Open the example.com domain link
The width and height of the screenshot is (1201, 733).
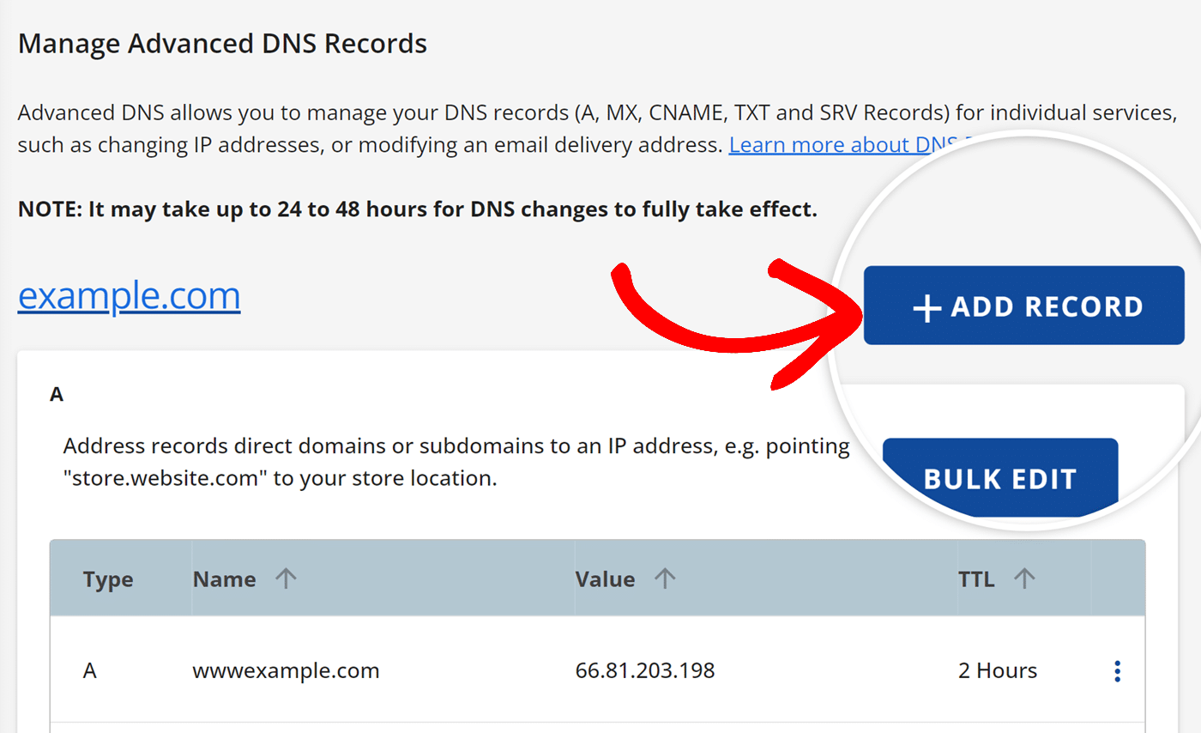(x=129, y=294)
